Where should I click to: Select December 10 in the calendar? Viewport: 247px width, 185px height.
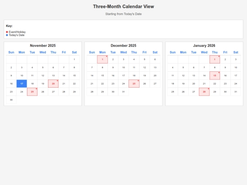[123, 67]
